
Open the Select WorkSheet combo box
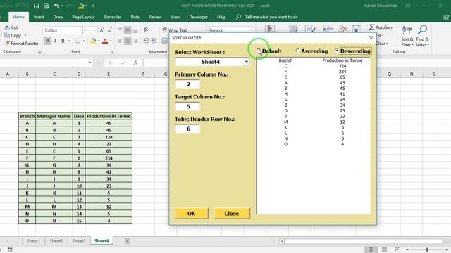(247, 62)
